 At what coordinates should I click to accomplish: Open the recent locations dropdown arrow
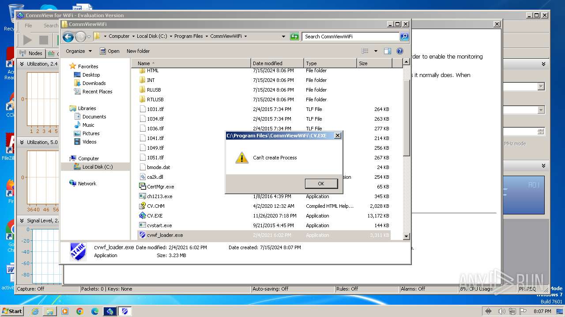coord(89,37)
